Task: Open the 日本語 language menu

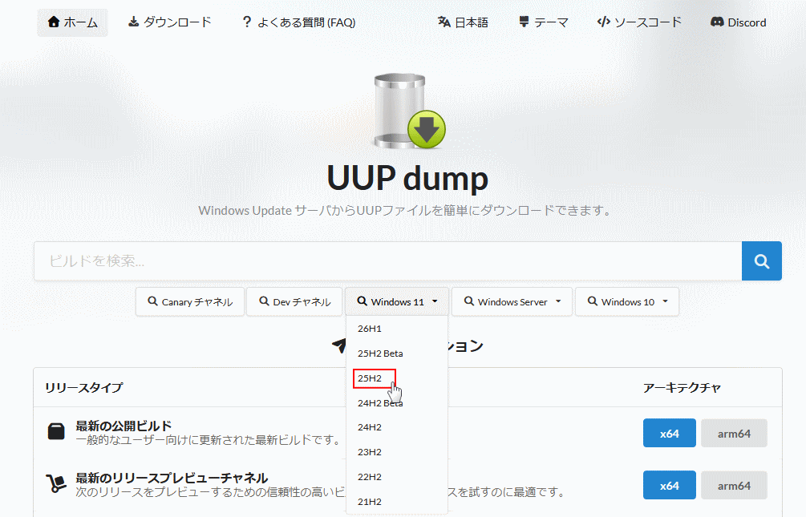Action: tap(463, 22)
